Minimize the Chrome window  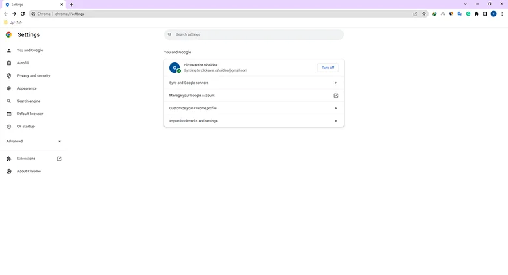pos(477,4)
